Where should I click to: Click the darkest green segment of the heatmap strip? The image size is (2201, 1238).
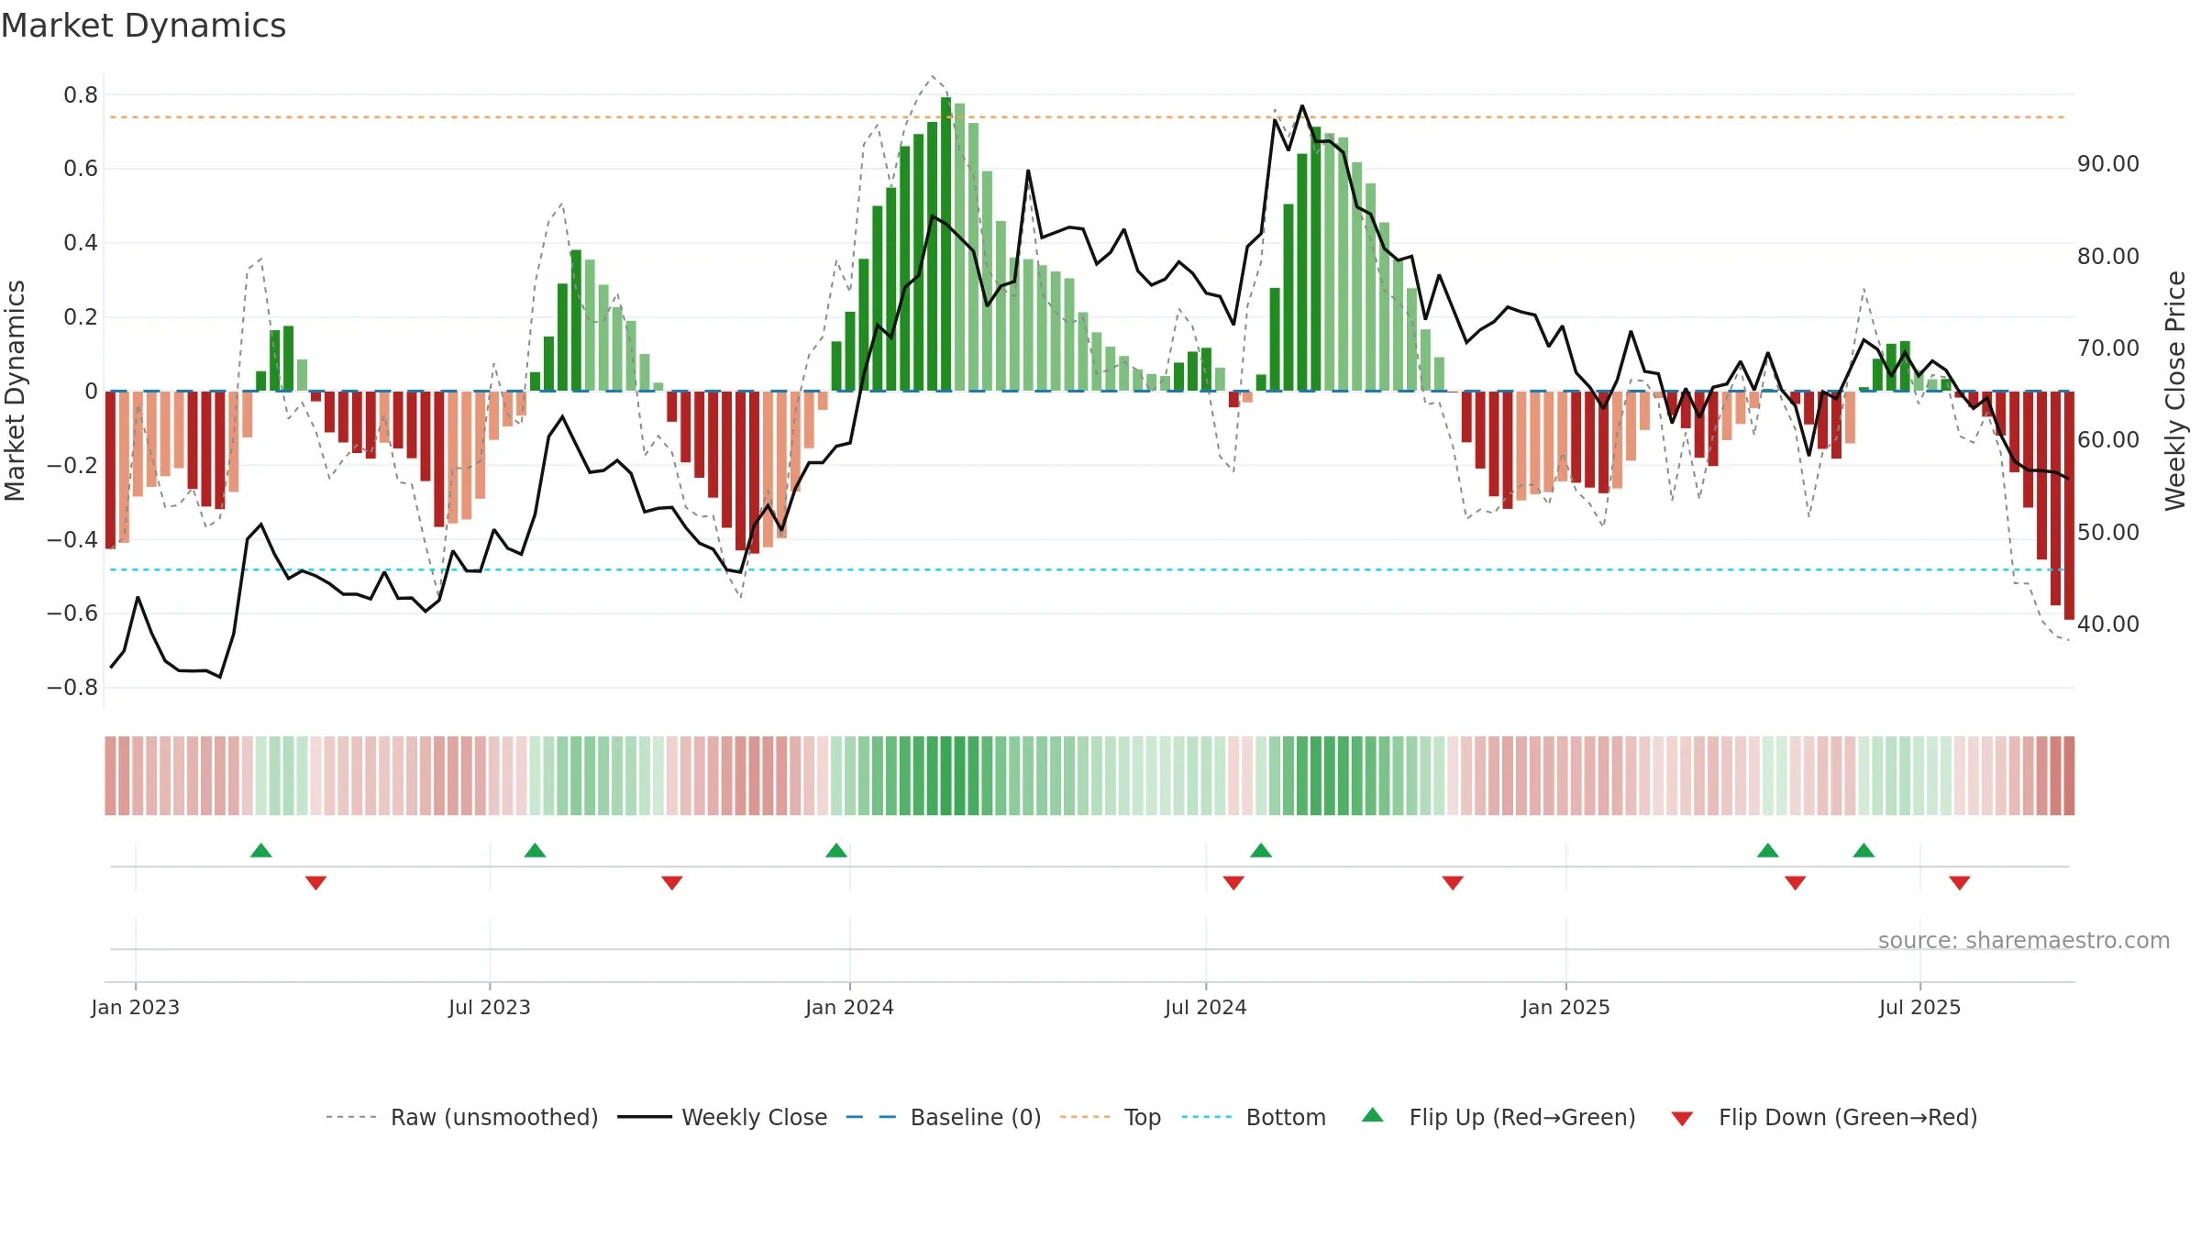(x=946, y=776)
